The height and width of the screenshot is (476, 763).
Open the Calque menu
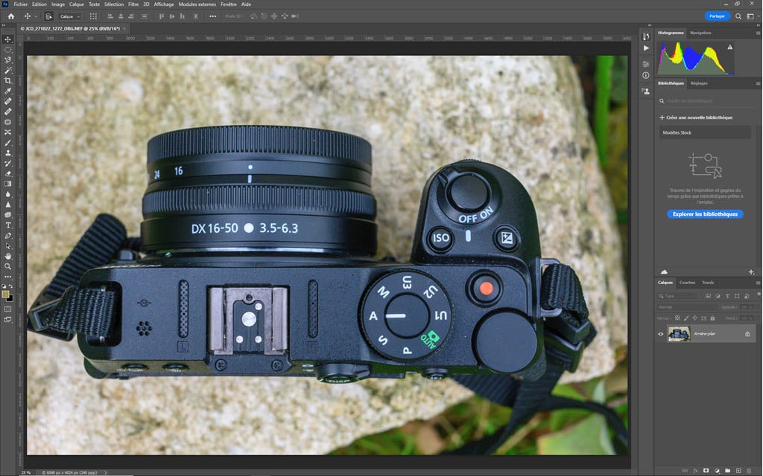tap(77, 4)
